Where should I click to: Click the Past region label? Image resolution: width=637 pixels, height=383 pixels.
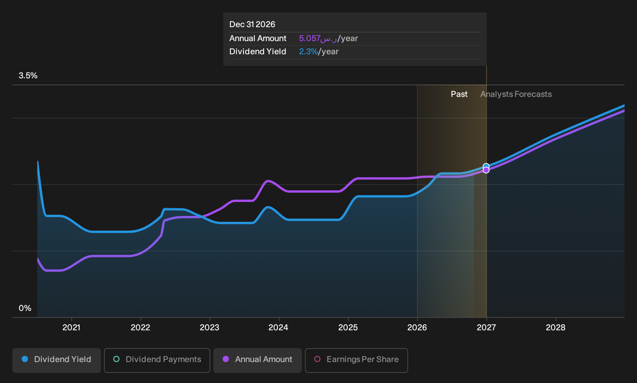pyautogui.click(x=459, y=94)
